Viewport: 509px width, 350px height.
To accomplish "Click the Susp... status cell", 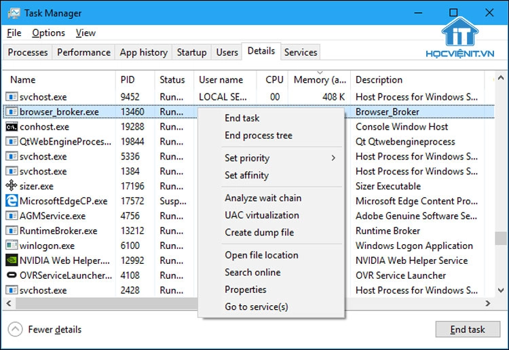I will [173, 201].
